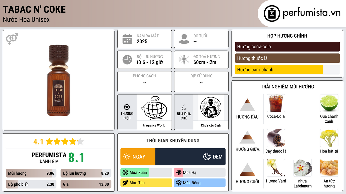
Task: Select the Mùa Đông season bar
Action: coord(199,183)
